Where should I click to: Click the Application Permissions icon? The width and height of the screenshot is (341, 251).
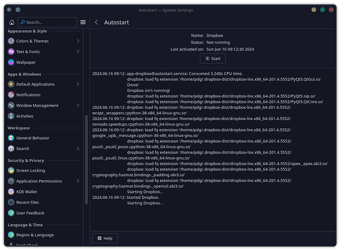[11, 181]
